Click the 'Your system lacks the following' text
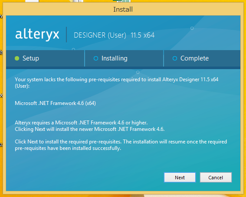This screenshot has height=197, width=246. 116,83
